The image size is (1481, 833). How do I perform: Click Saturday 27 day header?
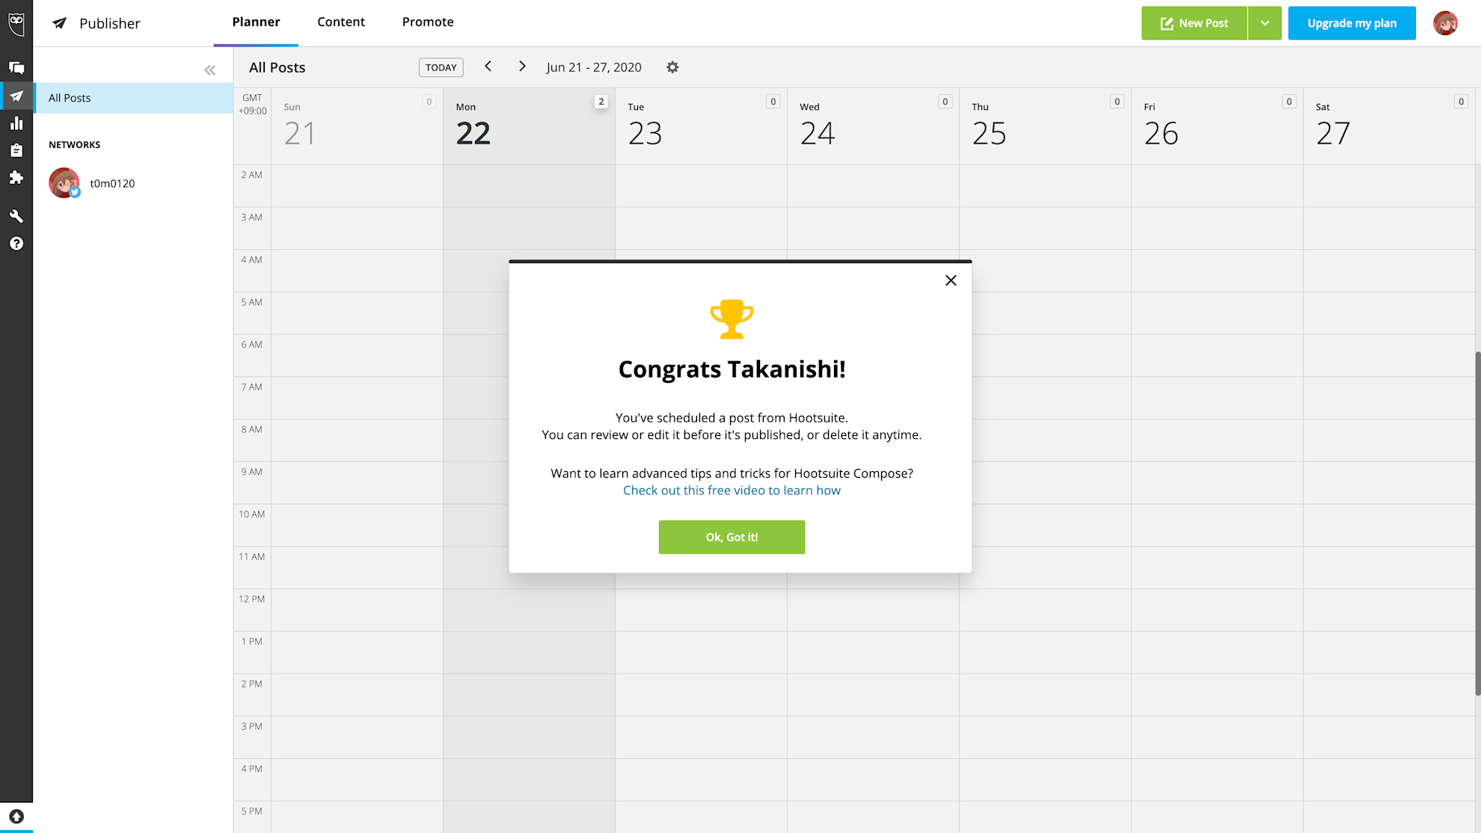[x=1389, y=126]
